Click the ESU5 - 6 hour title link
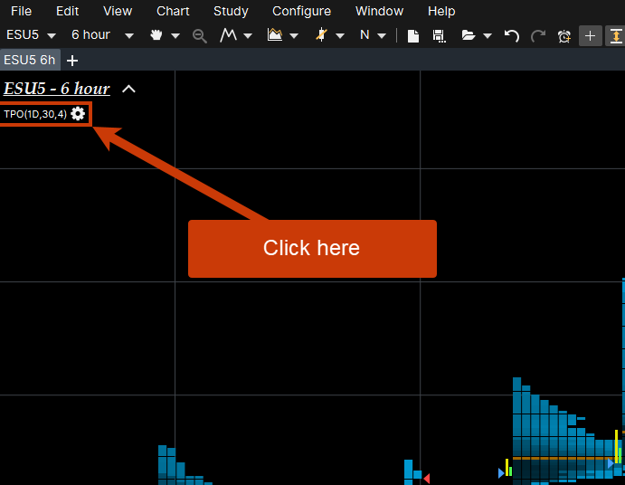 click(56, 89)
